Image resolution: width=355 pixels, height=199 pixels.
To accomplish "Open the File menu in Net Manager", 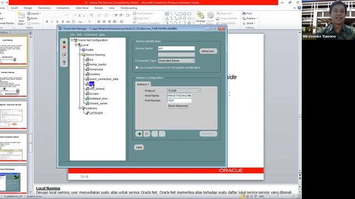I will (72, 34).
